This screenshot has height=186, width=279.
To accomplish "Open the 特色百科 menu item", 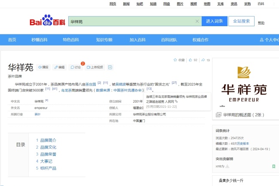I will point(71,40).
